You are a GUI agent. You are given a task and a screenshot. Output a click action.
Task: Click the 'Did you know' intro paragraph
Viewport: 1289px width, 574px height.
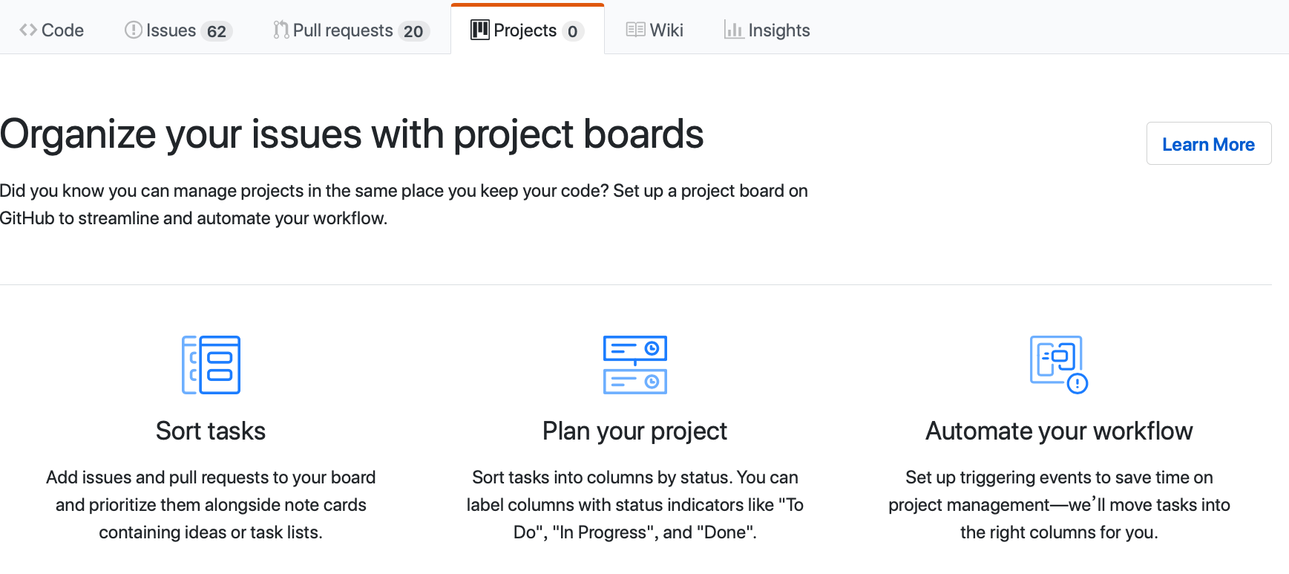(403, 204)
